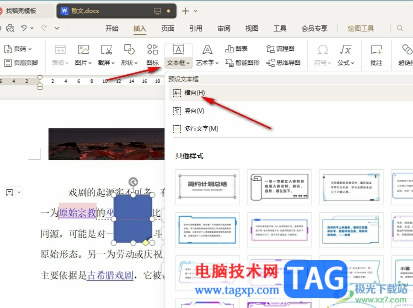Click the dark landscape image in document
The width and height of the screenshot is (413, 308).
(x=106, y=144)
